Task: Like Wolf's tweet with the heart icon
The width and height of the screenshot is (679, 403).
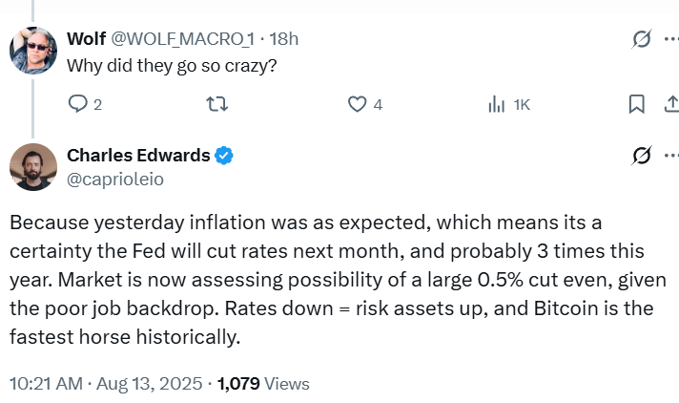Action: (358, 104)
